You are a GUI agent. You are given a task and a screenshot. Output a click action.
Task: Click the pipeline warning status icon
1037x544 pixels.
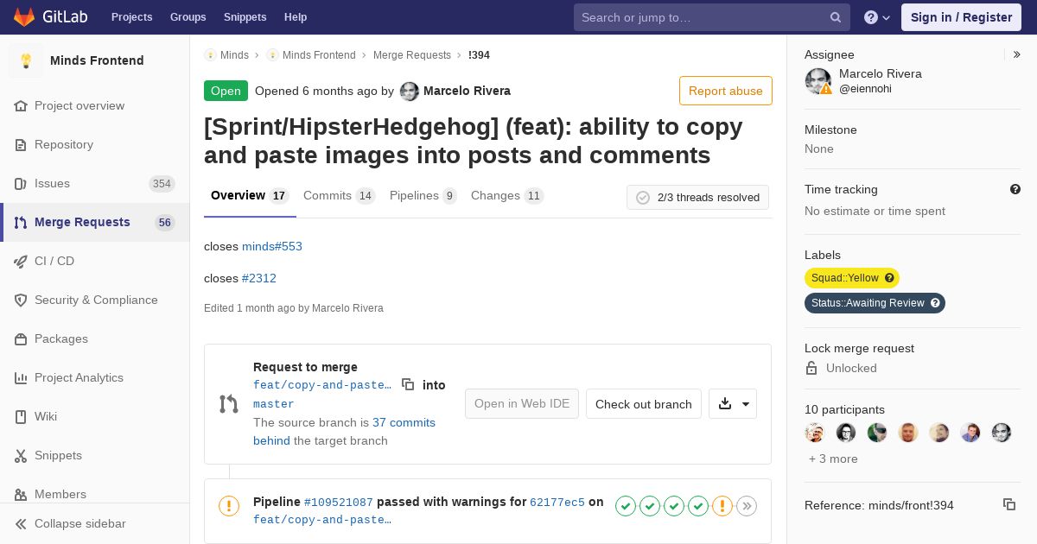229,506
